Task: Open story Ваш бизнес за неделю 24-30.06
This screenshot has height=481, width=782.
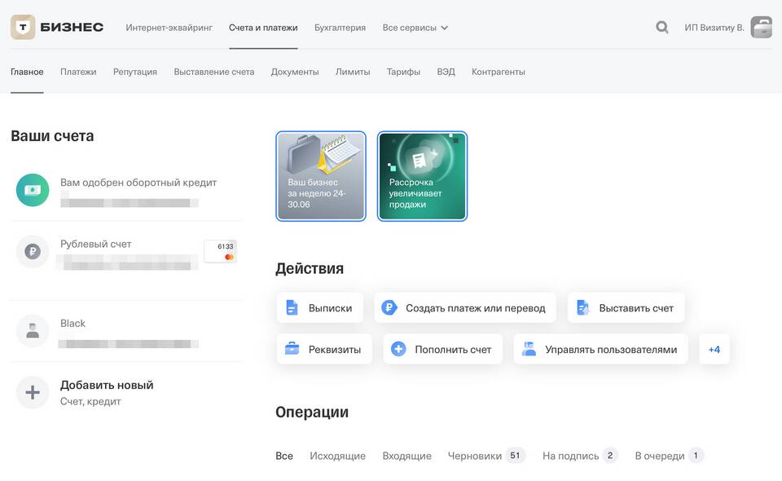Action: pyautogui.click(x=321, y=176)
